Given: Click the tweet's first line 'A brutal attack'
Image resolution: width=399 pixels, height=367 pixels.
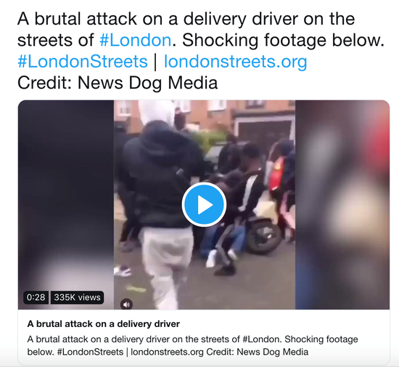Looking at the screenshot, I should (x=186, y=19).
